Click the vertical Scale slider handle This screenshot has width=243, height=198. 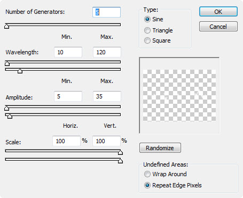pyautogui.click(x=120, y=161)
